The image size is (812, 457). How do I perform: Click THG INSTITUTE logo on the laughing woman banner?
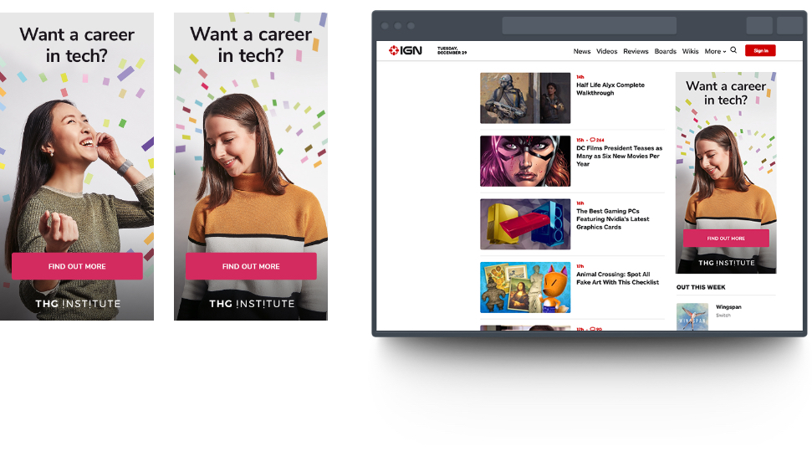pos(78,304)
